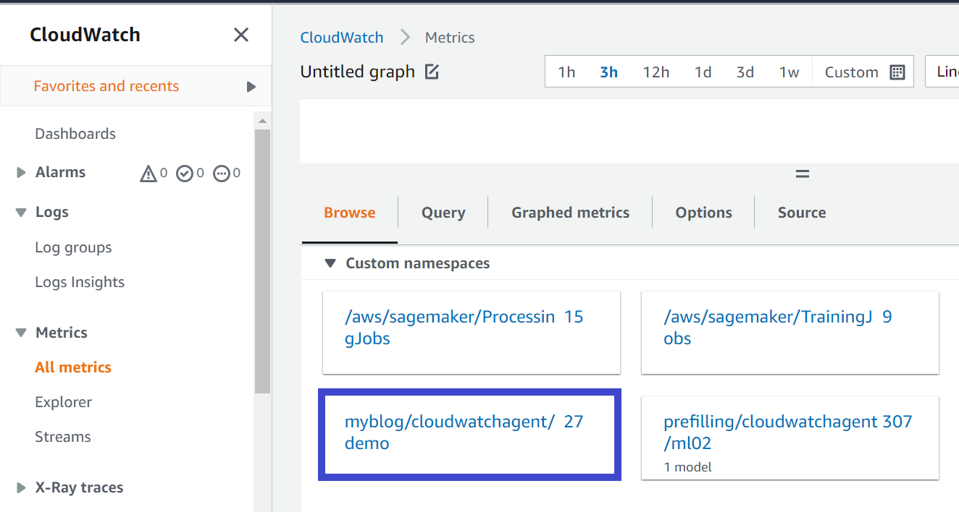Click the alarms OK checkmark icon
Screen dimensions: 959x512
click(x=185, y=173)
